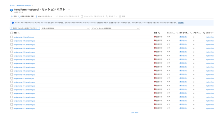Click (割り当て) link for wvdpersonal-110

coord(183,82)
